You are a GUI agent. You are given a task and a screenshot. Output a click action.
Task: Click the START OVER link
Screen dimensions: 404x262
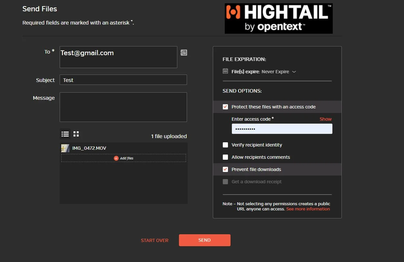pyautogui.click(x=154, y=240)
